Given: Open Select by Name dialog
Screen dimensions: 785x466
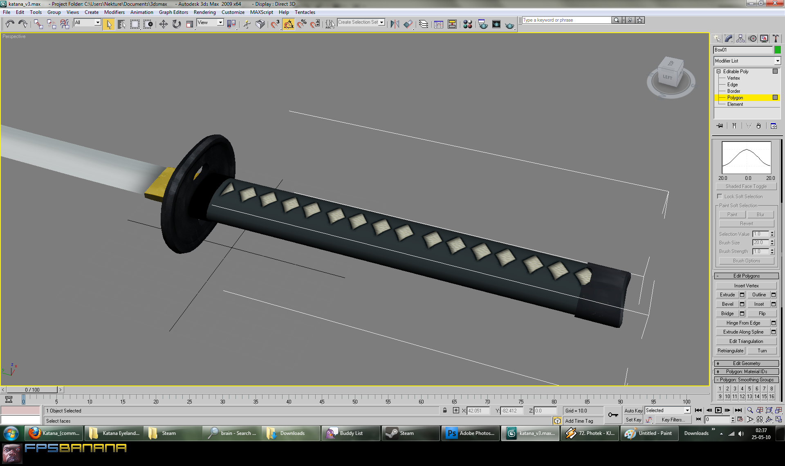Looking at the screenshot, I should pyautogui.click(x=121, y=24).
